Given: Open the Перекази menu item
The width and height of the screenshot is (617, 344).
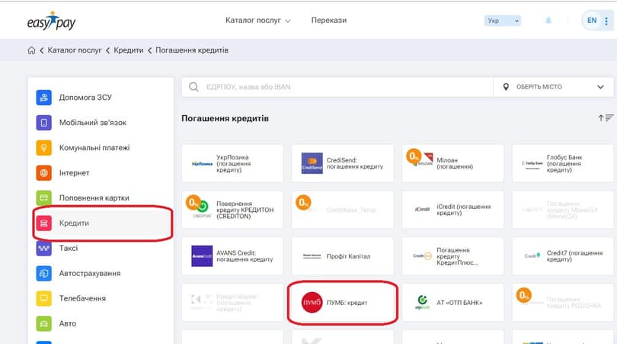Looking at the screenshot, I should pos(329,21).
